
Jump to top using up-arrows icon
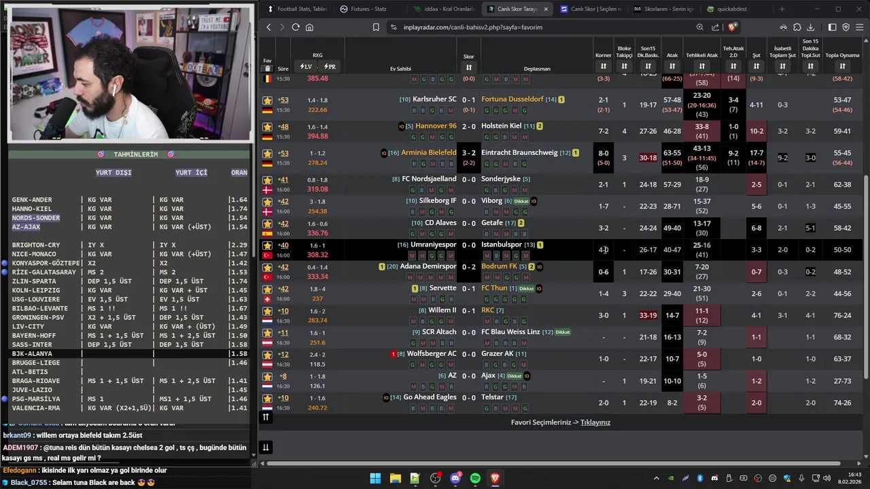pyautogui.click(x=266, y=417)
